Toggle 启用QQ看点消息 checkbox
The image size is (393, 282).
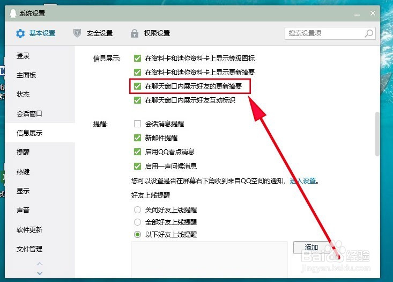(137, 152)
